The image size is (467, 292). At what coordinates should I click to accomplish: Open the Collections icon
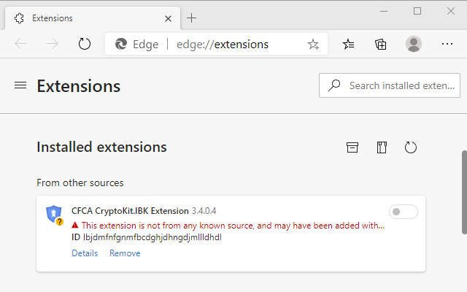381,44
